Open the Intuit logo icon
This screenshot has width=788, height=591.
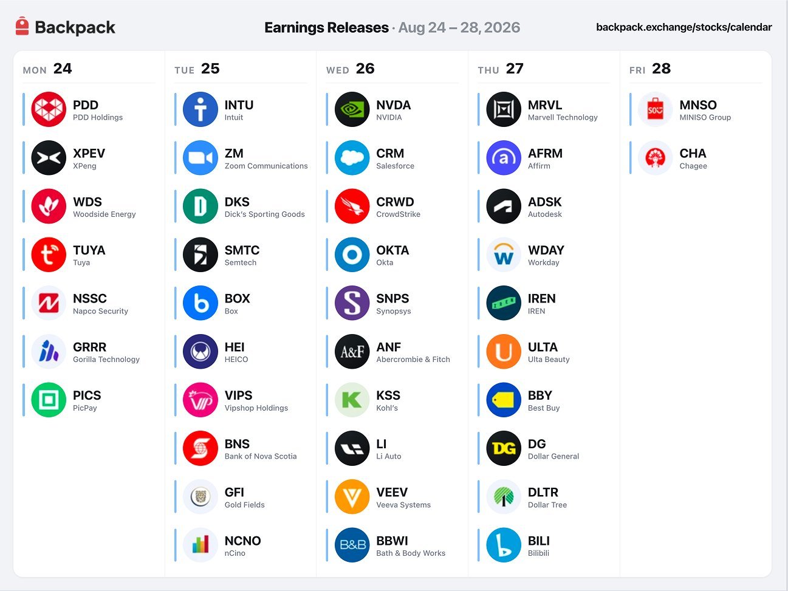[200, 109]
